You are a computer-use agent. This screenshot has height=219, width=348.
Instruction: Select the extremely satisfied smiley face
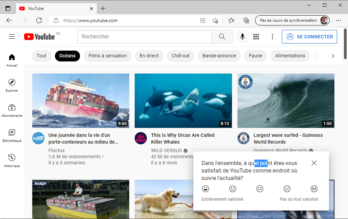tap(206, 189)
